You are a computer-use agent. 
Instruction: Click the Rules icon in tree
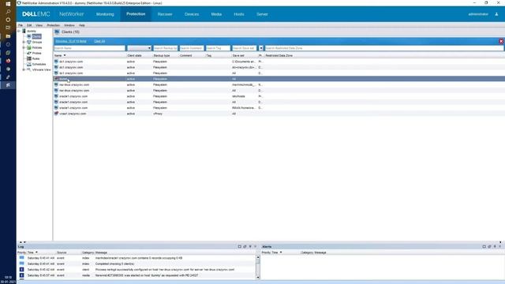29,58
